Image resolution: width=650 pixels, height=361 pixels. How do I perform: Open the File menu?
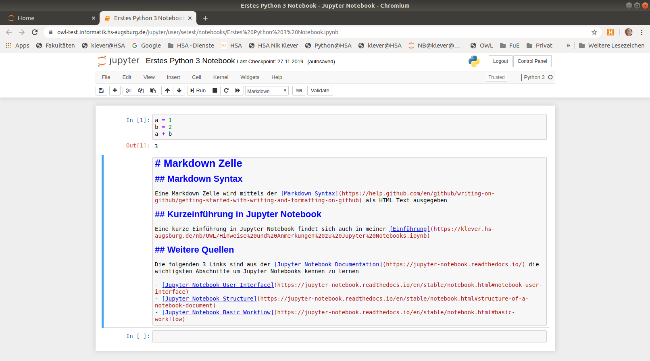[x=106, y=77]
